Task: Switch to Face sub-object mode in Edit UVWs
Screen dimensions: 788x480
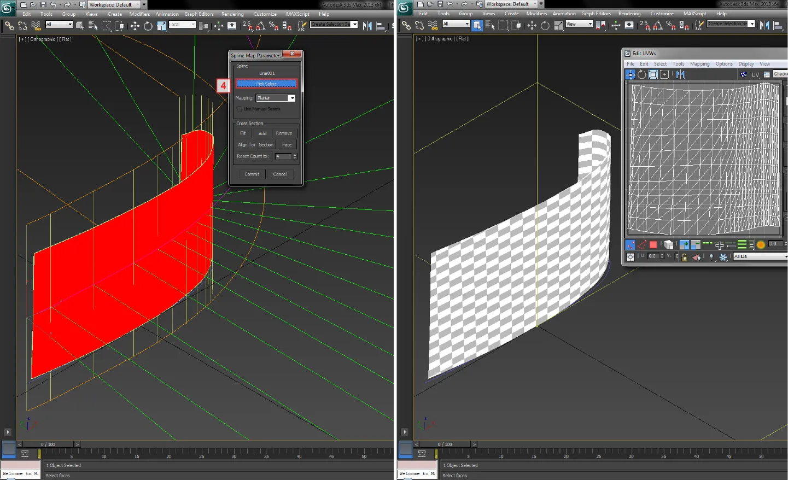Action: pyautogui.click(x=653, y=245)
